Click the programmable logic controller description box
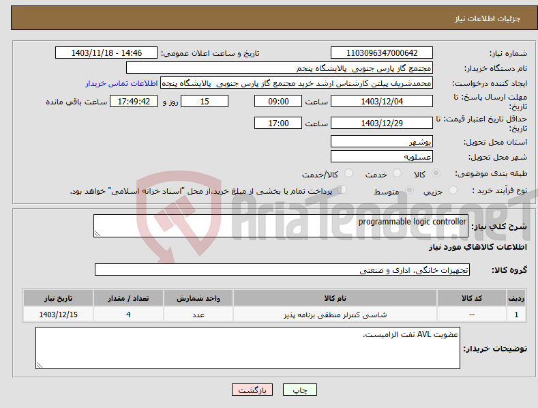Screen dimensions: 538x408 281,226
